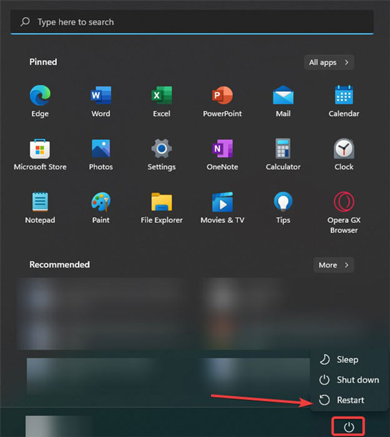Screen dimensions: 390x437
Task: Click the Pinned section heading
Action: [43, 62]
